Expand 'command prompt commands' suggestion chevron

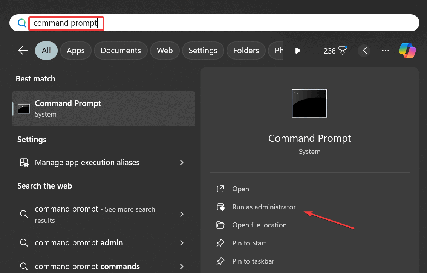click(x=182, y=267)
